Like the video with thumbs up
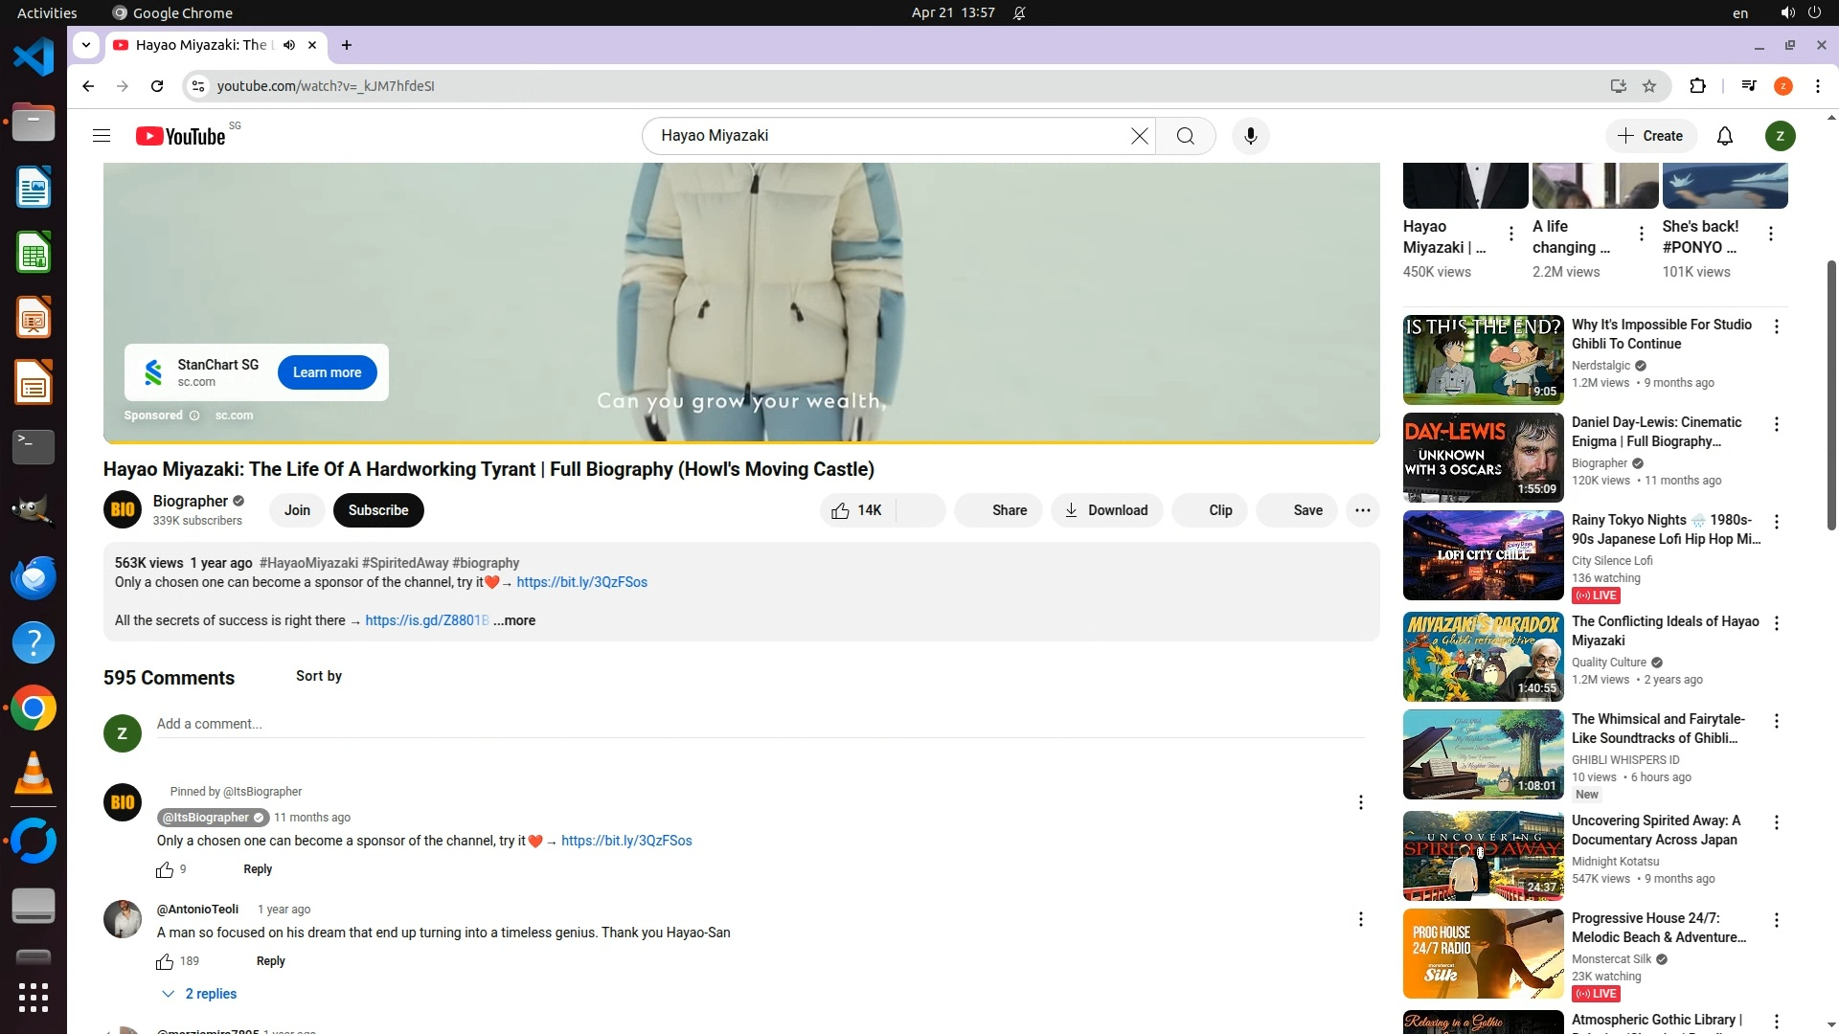 (857, 510)
